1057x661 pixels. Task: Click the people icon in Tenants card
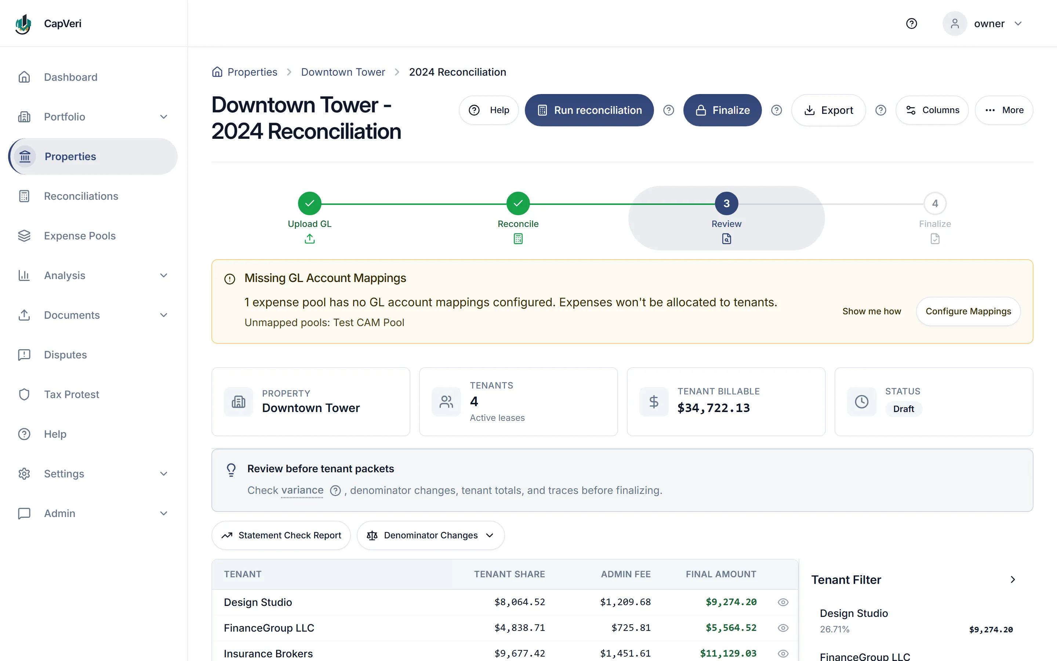click(x=446, y=401)
